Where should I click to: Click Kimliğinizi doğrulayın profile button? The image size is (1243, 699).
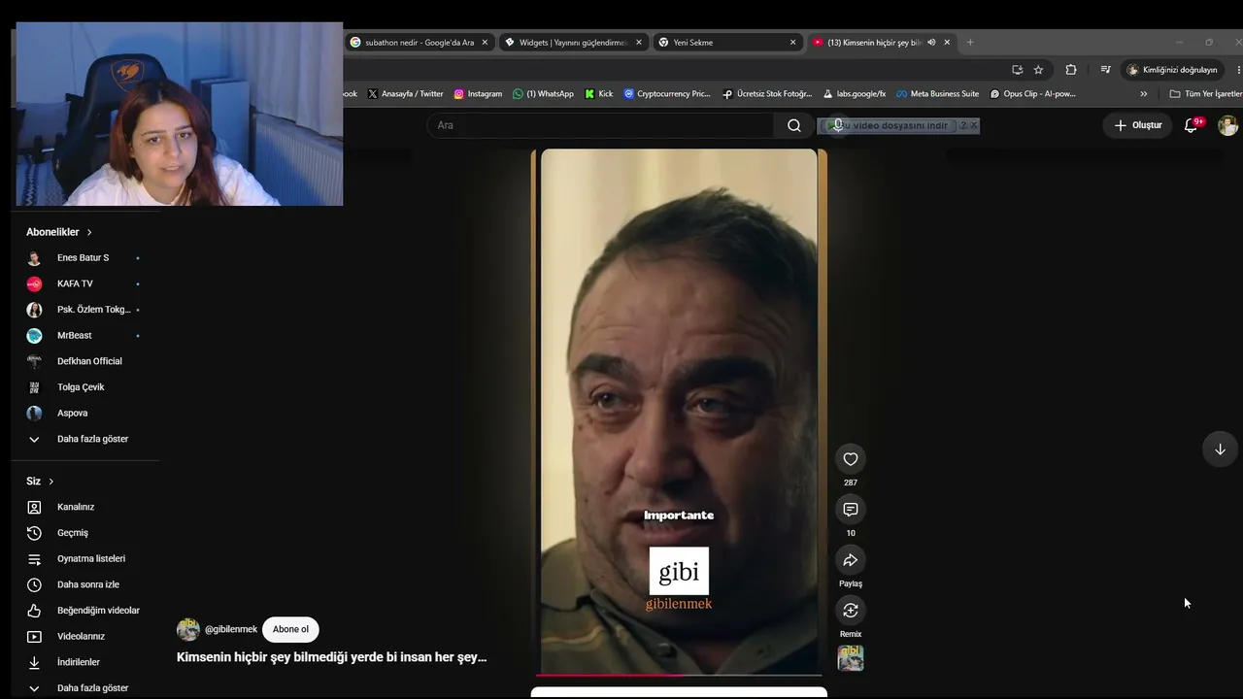click(1171, 70)
